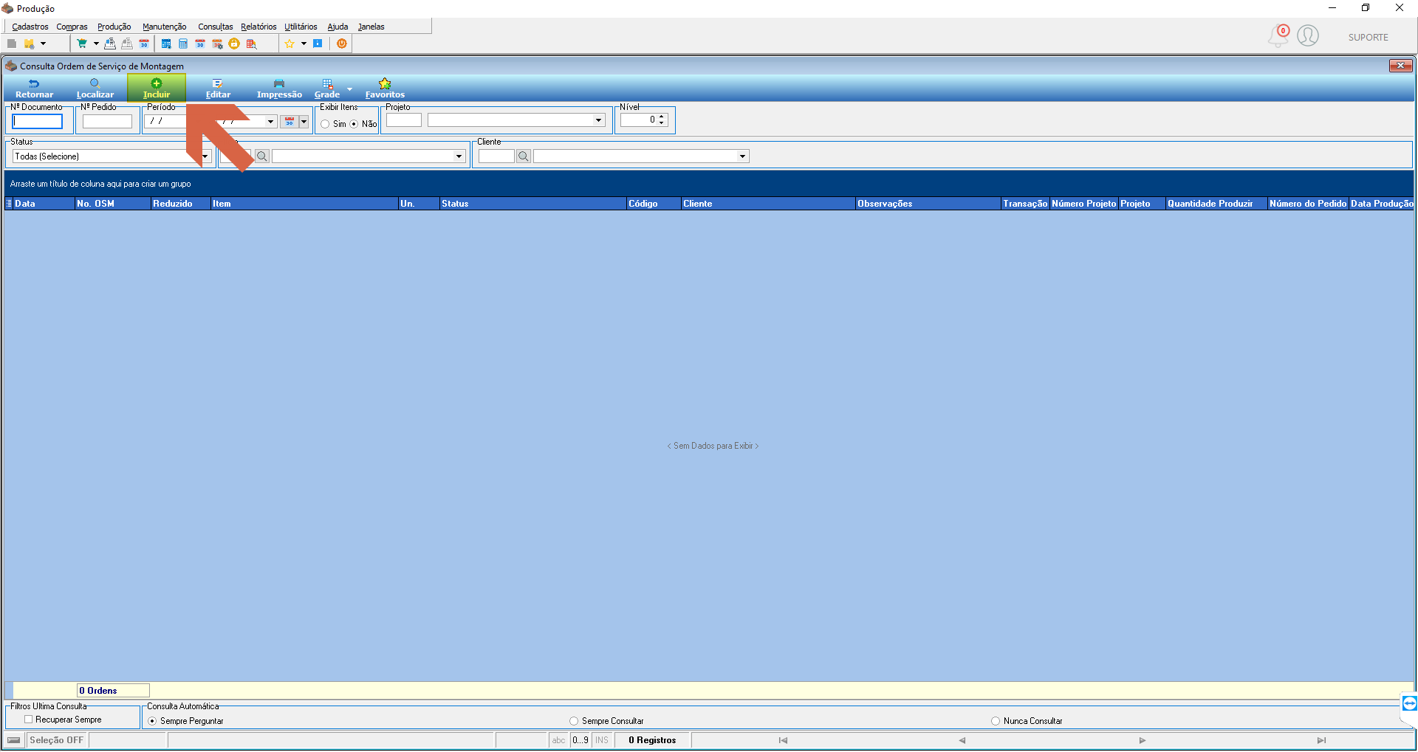
Task: Click the Impressão printer button
Action: tap(279, 89)
